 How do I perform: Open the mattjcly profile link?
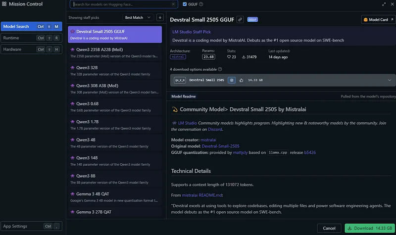(x=240, y=152)
